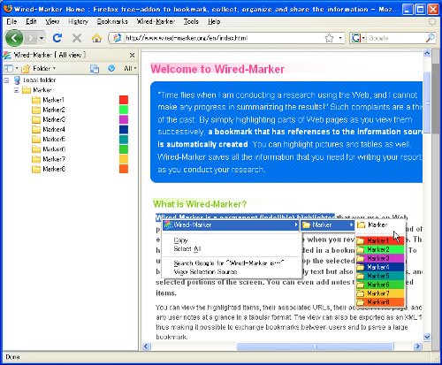This screenshot has width=442, height=365.
Task: Select Marker7 folder in sidebar tree
Action: (54, 159)
